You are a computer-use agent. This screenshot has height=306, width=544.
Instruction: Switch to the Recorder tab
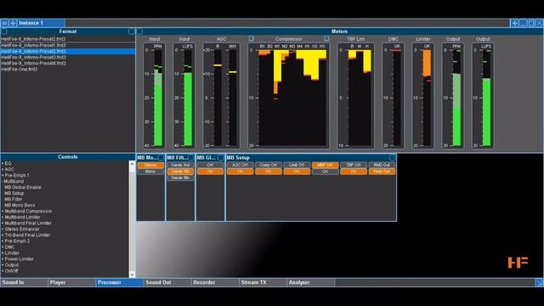coord(215,282)
